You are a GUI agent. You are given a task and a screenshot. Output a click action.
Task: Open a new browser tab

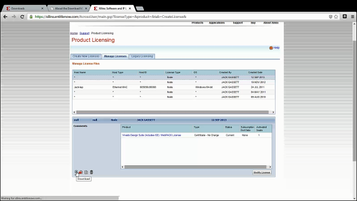pyautogui.click(x=140, y=9)
